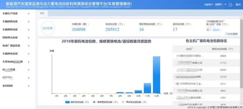Click the 点击刷新 refresh icon link
Viewport: 243px width, 109px height.
(x=231, y=34)
